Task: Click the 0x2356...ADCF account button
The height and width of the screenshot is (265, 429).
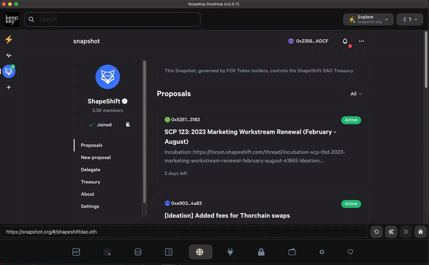Action: [x=309, y=41]
